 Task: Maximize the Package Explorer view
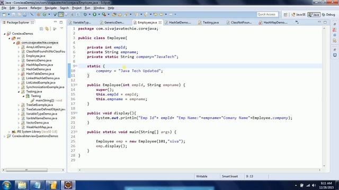coord(61,22)
